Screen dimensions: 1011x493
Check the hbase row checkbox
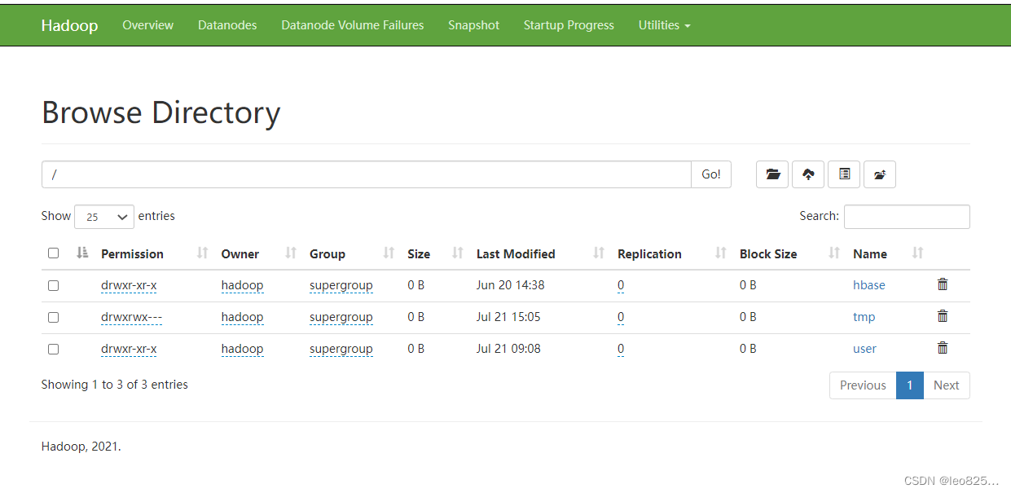(53, 285)
